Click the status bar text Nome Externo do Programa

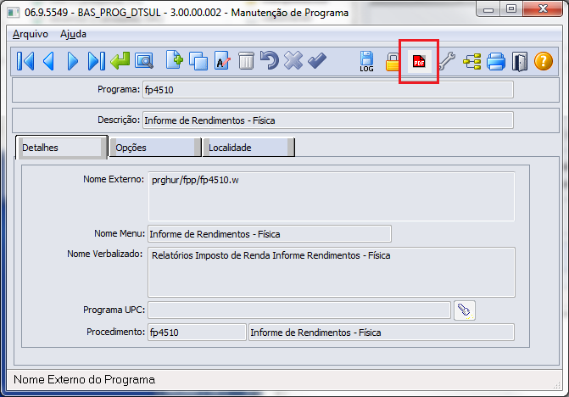pyautogui.click(x=84, y=379)
